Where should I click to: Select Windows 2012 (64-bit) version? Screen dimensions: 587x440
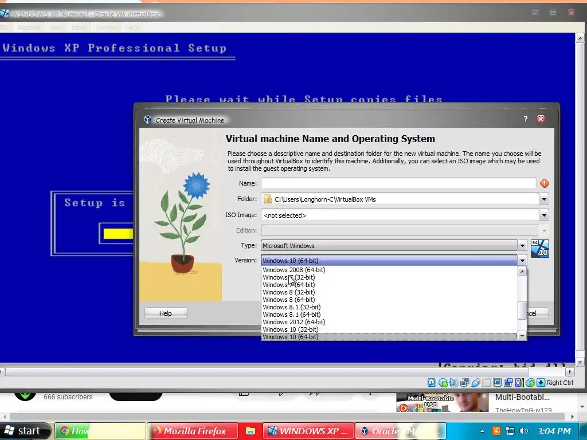click(x=389, y=322)
